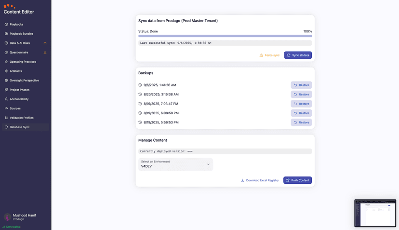Click the Playbooks sidebar icon

6,24
